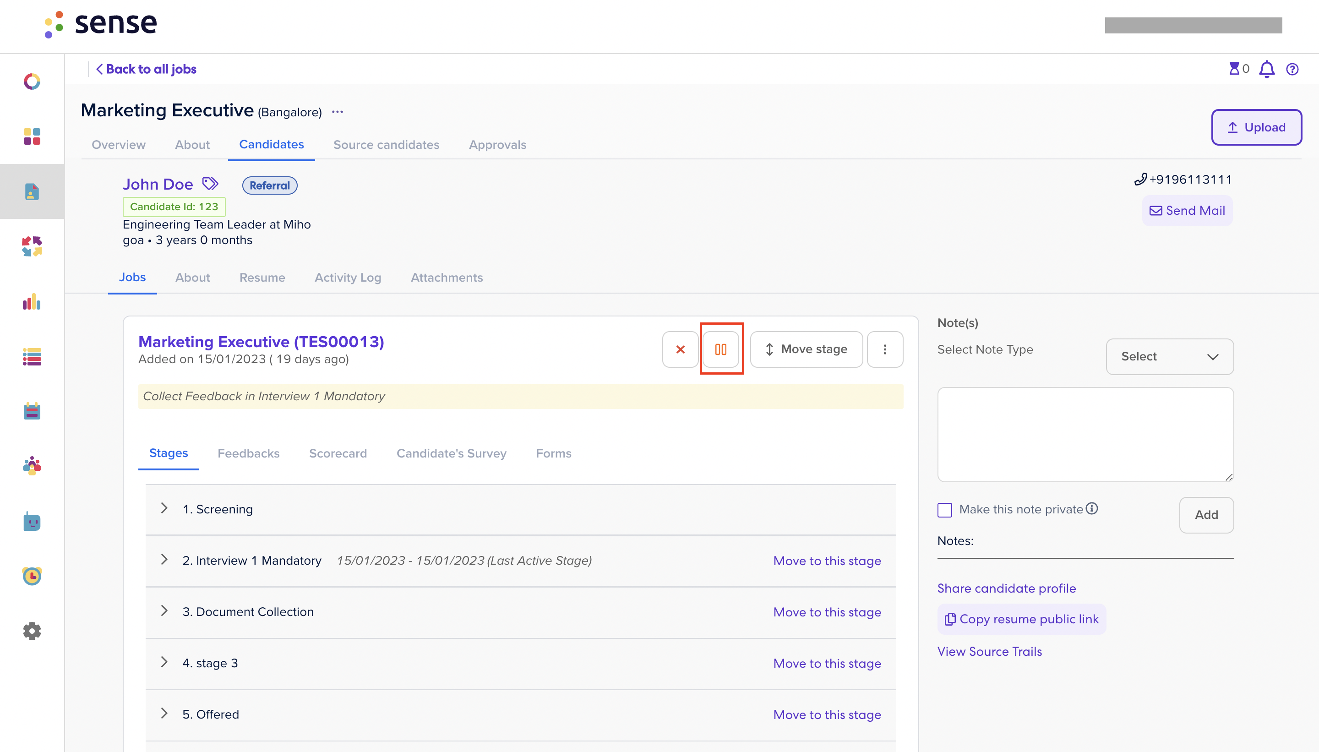Image resolution: width=1319 pixels, height=752 pixels.
Task: Open the list rows icon in sidebar
Action: click(32, 356)
